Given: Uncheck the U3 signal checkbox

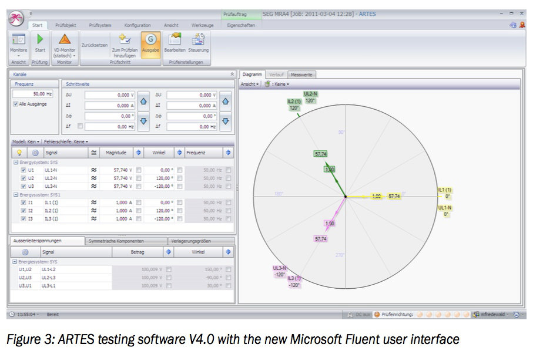Looking at the screenshot, I should (x=23, y=186).
